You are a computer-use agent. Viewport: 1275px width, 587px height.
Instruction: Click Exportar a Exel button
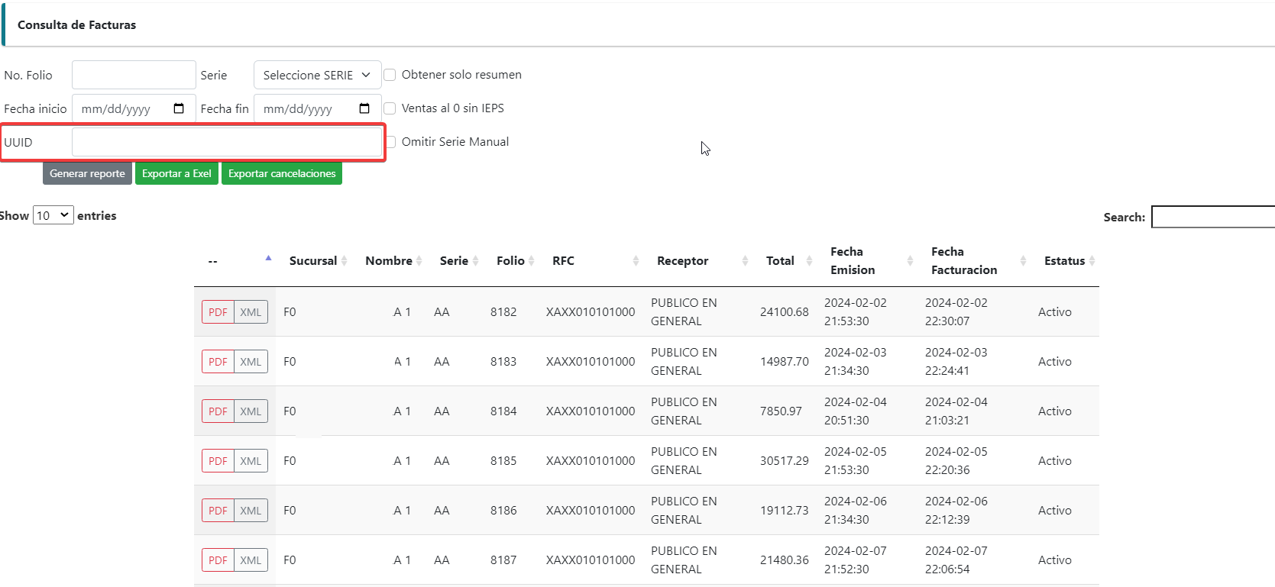(176, 174)
